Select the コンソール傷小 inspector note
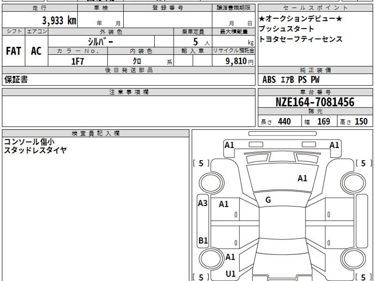Image resolution: width=375 pixels, height=281 pixels. [x=29, y=141]
